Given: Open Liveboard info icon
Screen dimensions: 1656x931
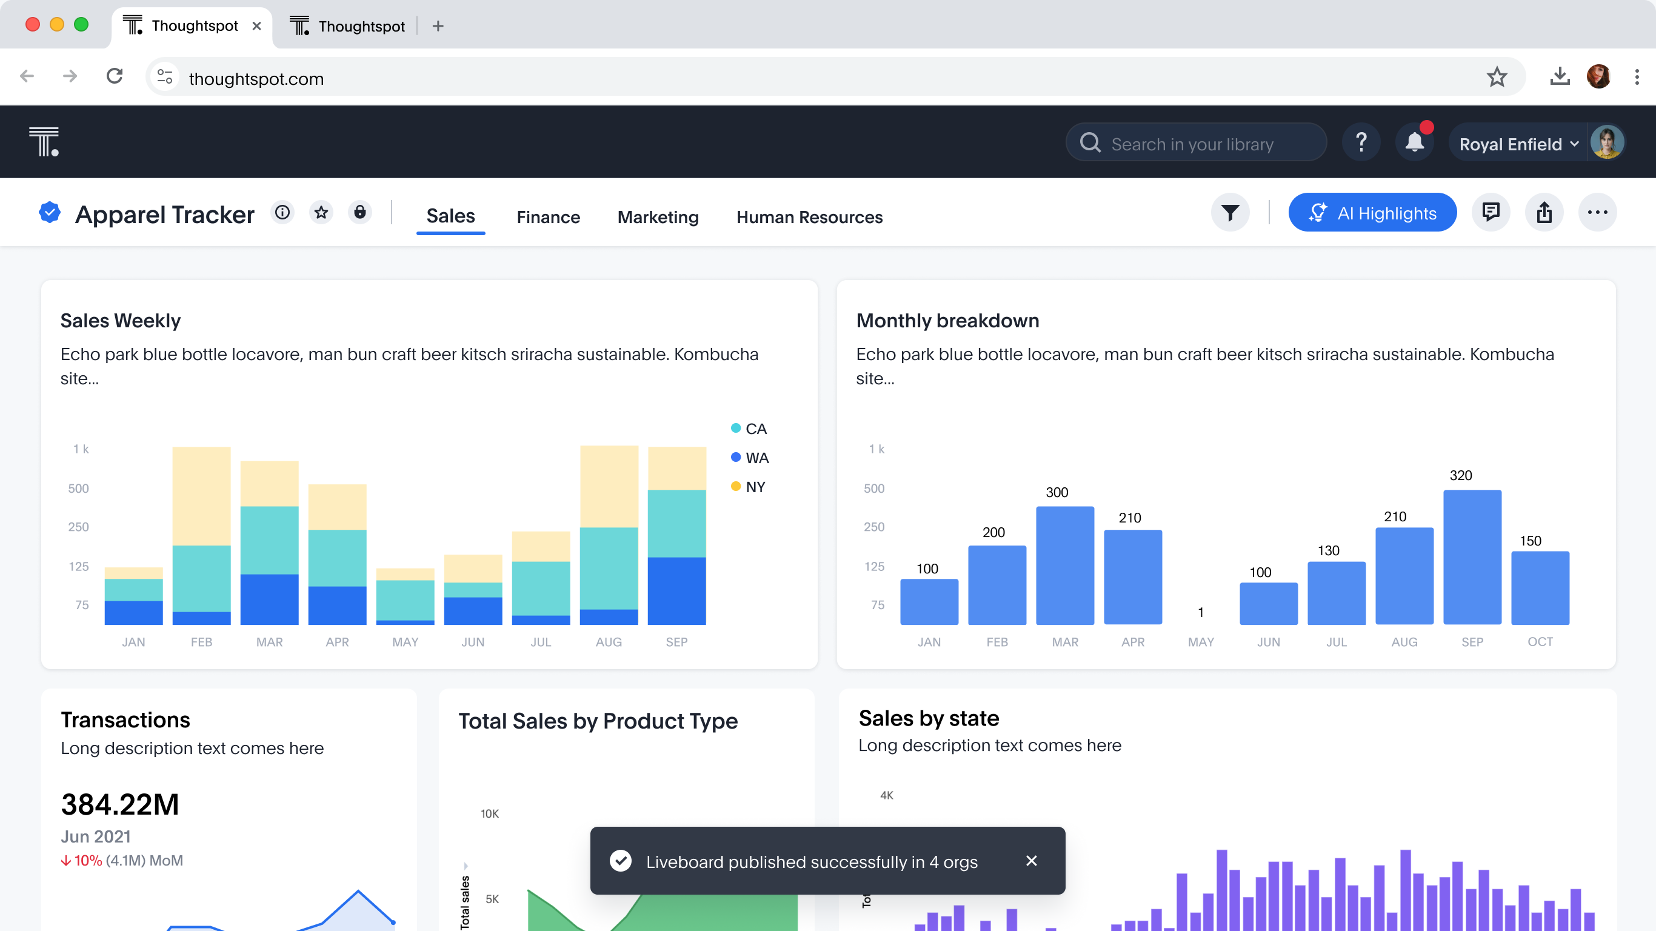Looking at the screenshot, I should click(282, 213).
